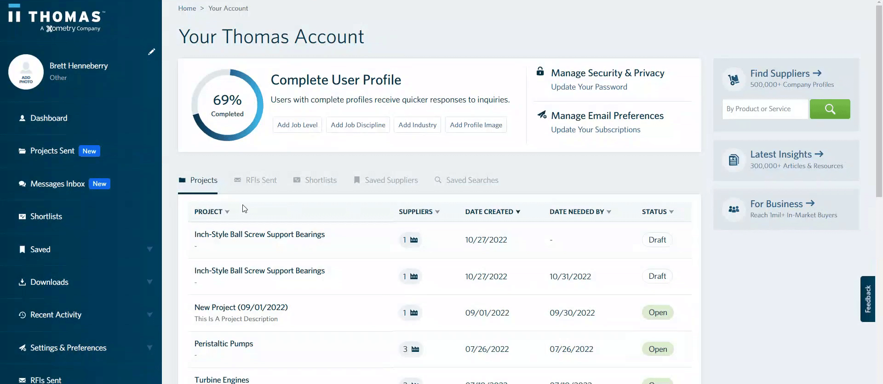
Task: Click the Add Job Discipline button
Action: click(x=358, y=125)
